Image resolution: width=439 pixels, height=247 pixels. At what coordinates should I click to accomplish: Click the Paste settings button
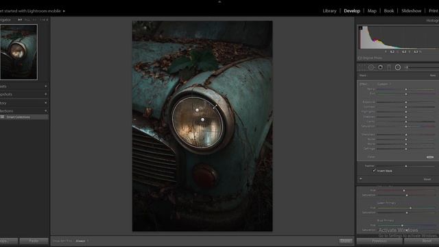pyautogui.click(x=34, y=241)
